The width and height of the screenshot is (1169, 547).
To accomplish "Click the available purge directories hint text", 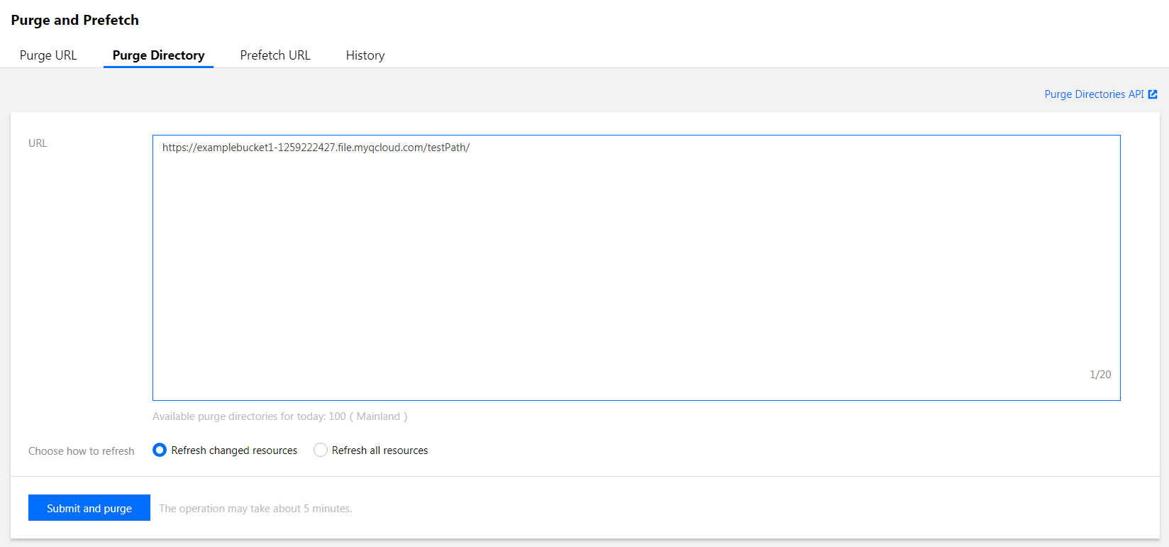I will [249, 416].
